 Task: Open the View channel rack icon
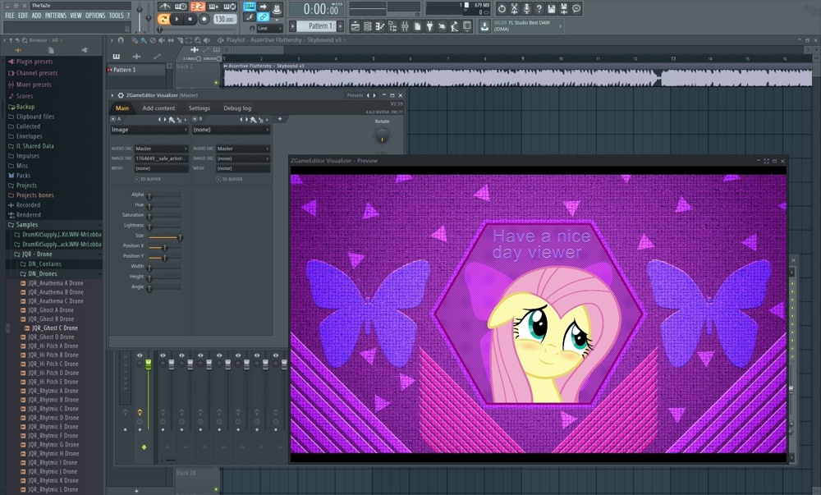[368, 26]
